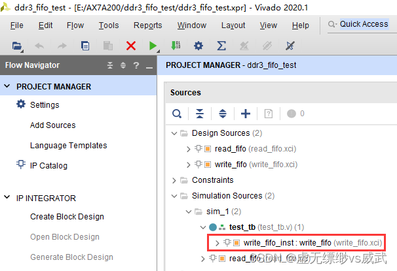
Task: Collapse the IP INTEGRATOR section
Action: 7,197
